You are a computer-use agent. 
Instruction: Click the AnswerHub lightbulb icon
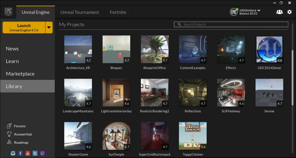[x=9, y=134]
